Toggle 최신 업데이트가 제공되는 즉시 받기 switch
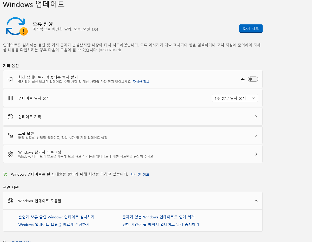Image resolution: width=312 pixels, height=242 pixels. pyautogui.click(x=253, y=79)
